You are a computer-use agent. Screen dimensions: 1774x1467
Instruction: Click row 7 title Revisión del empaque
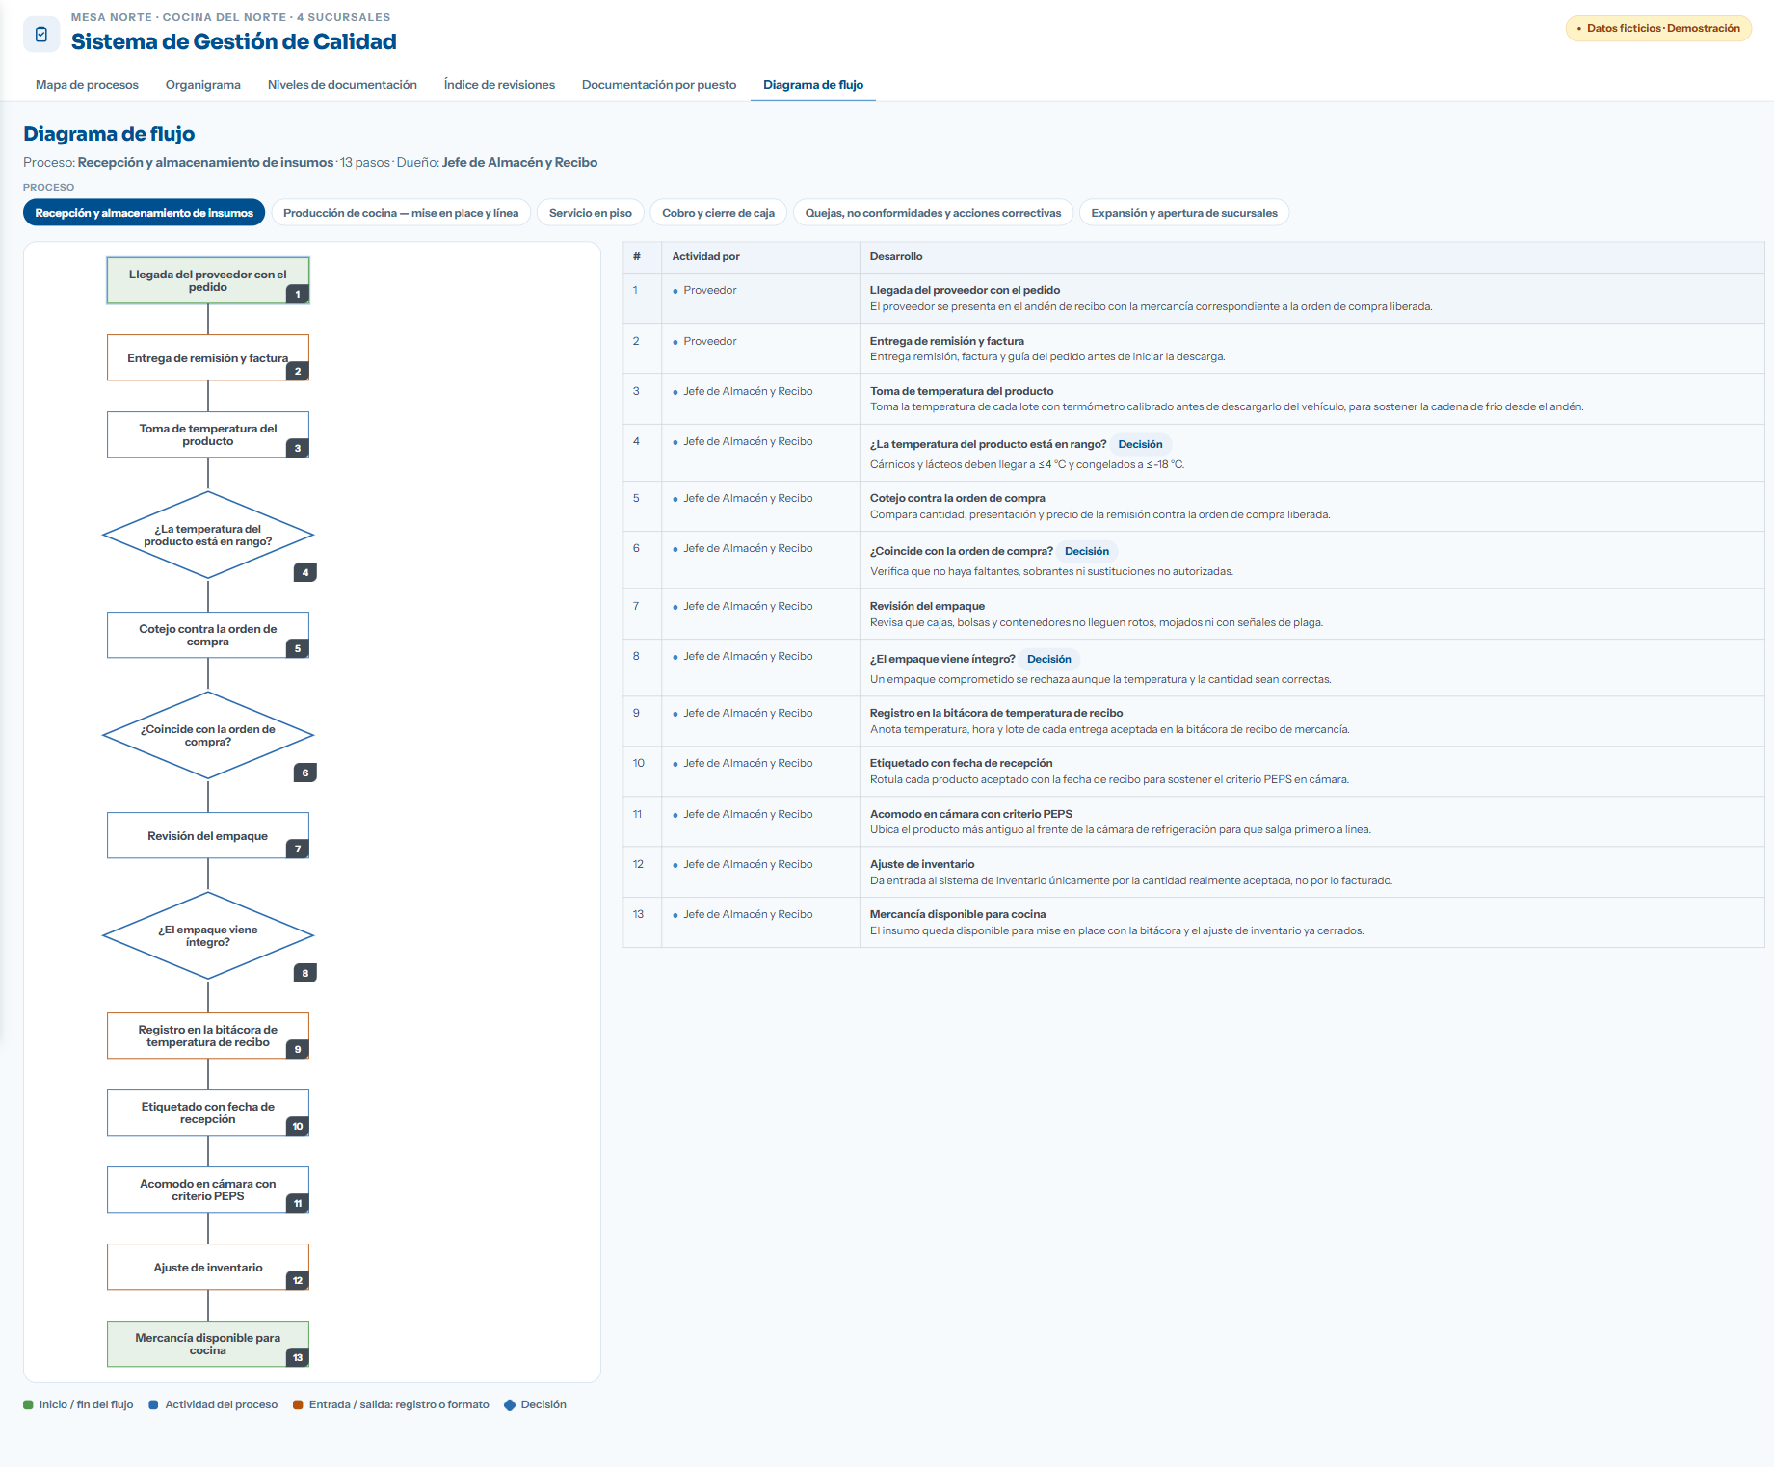(927, 606)
